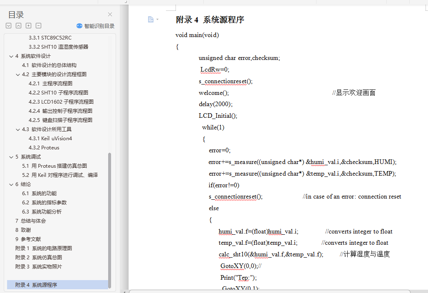Click the minus icon to demote heading level

(39, 26)
